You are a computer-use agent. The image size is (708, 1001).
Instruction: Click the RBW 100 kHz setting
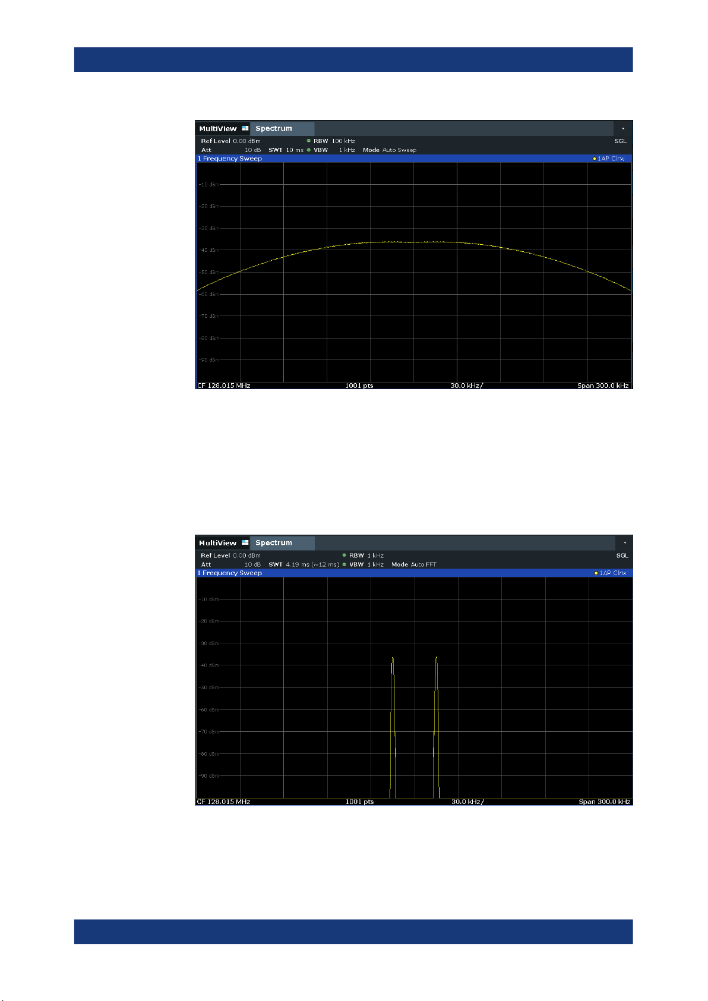tap(334, 141)
